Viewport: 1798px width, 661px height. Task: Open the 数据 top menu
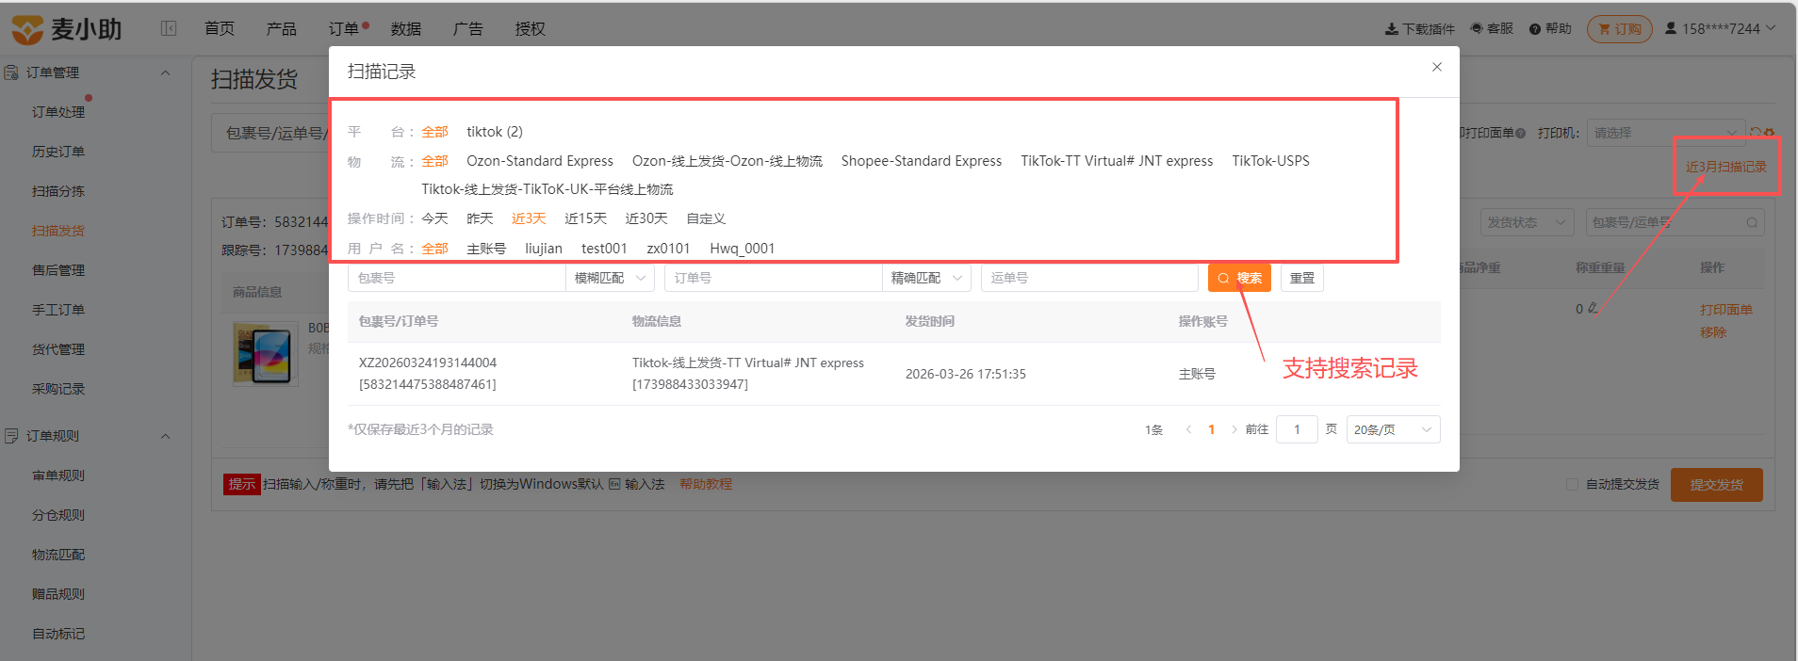pyautogui.click(x=406, y=29)
